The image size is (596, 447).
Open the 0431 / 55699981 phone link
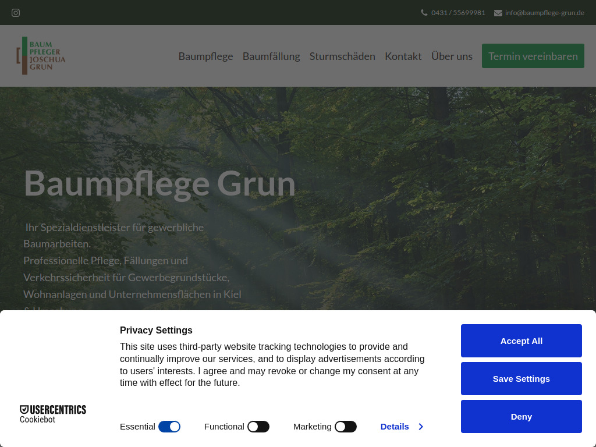(457, 12)
